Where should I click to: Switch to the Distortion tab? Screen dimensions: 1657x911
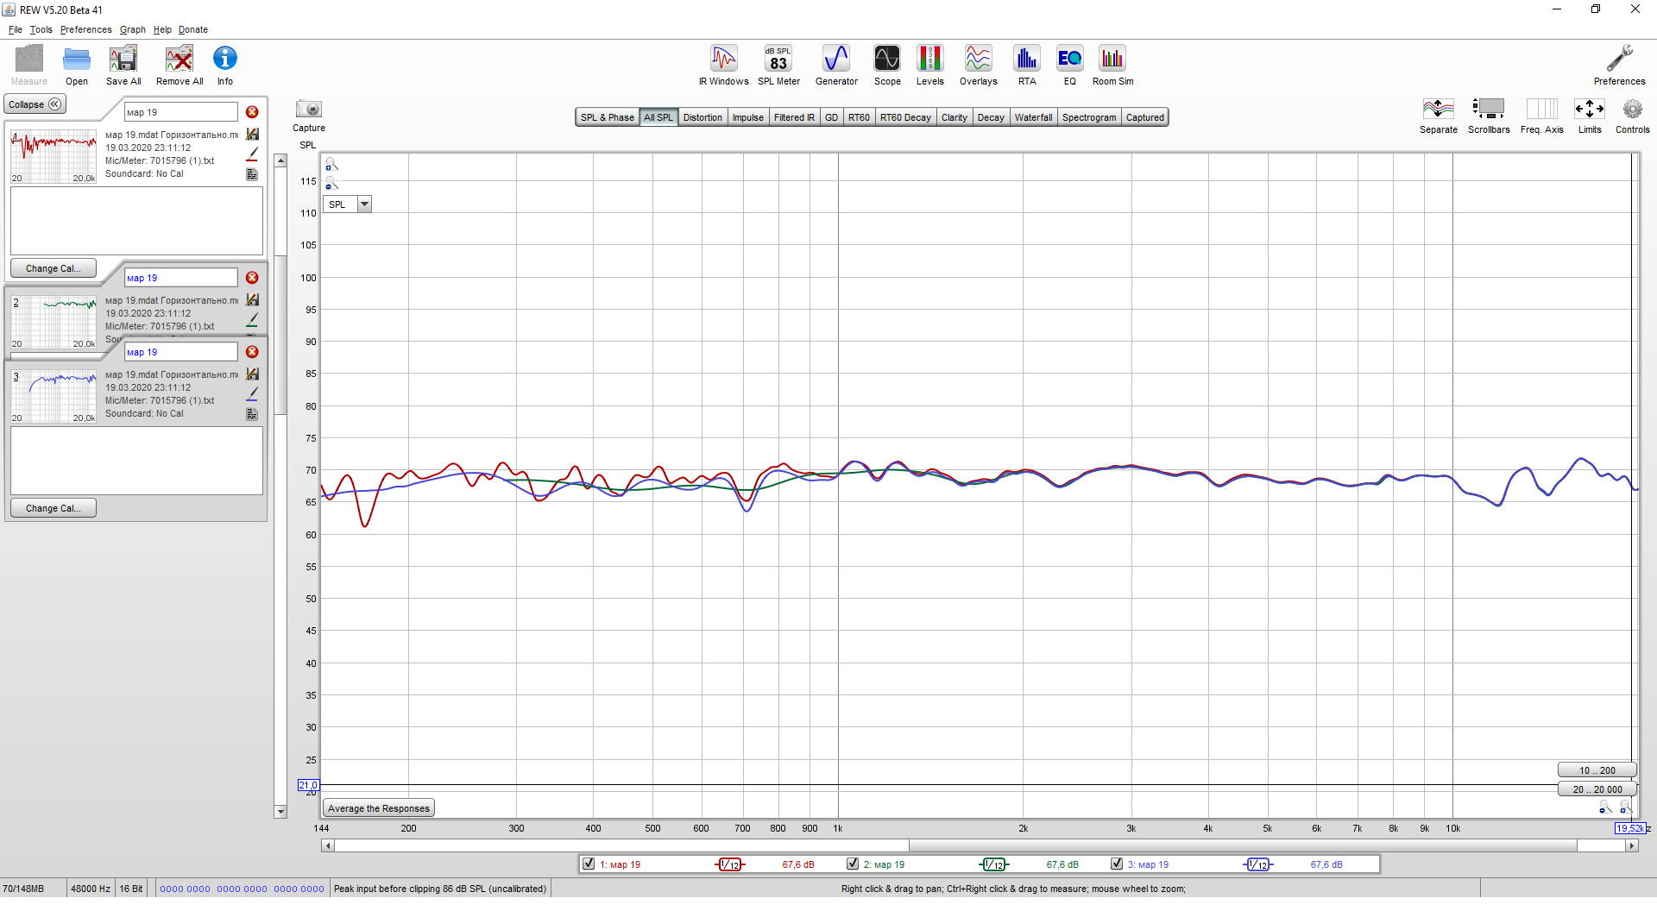pos(702,117)
